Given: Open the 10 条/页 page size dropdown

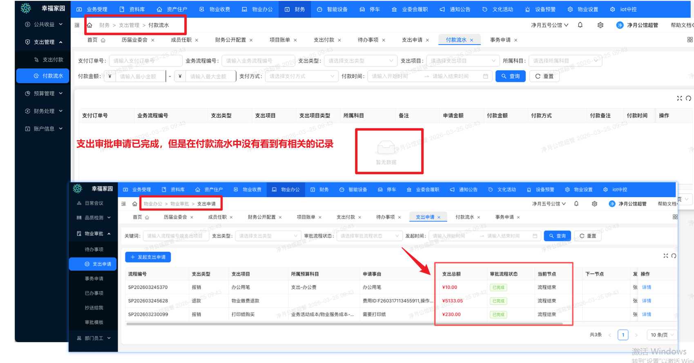Looking at the screenshot, I should pyautogui.click(x=662, y=335).
